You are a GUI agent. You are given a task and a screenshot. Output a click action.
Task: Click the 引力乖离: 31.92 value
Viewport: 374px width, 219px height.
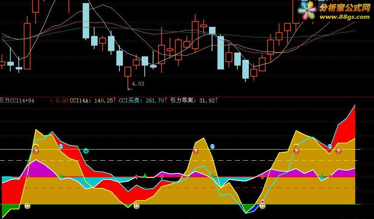click(193, 100)
